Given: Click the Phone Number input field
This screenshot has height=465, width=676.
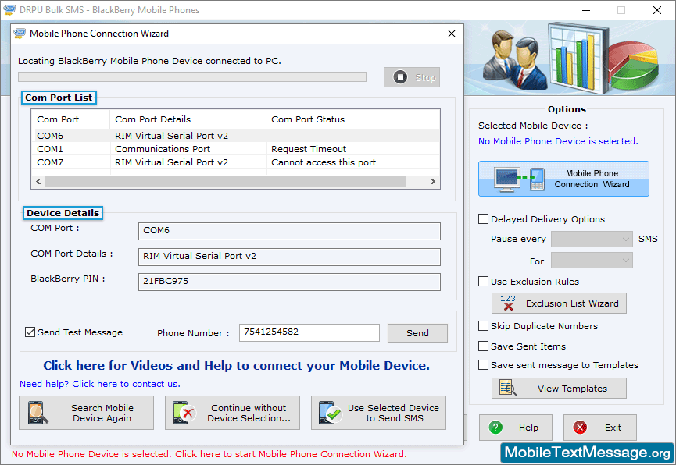Looking at the screenshot, I should tap(309, 332).
